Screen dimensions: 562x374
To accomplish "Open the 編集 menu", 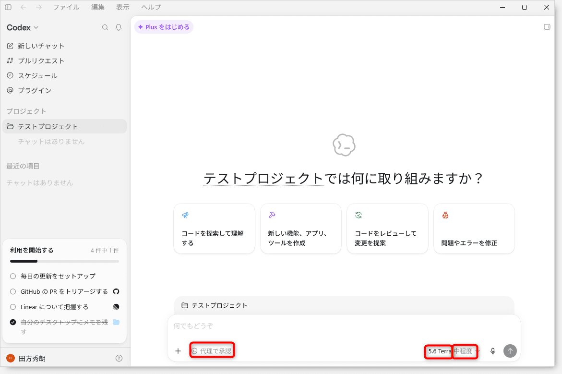I will 97,7.
